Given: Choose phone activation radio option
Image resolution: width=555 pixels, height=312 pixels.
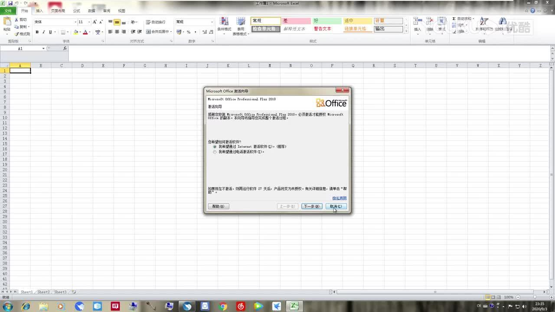Looking at the screenshot, I should click(214, 152).
